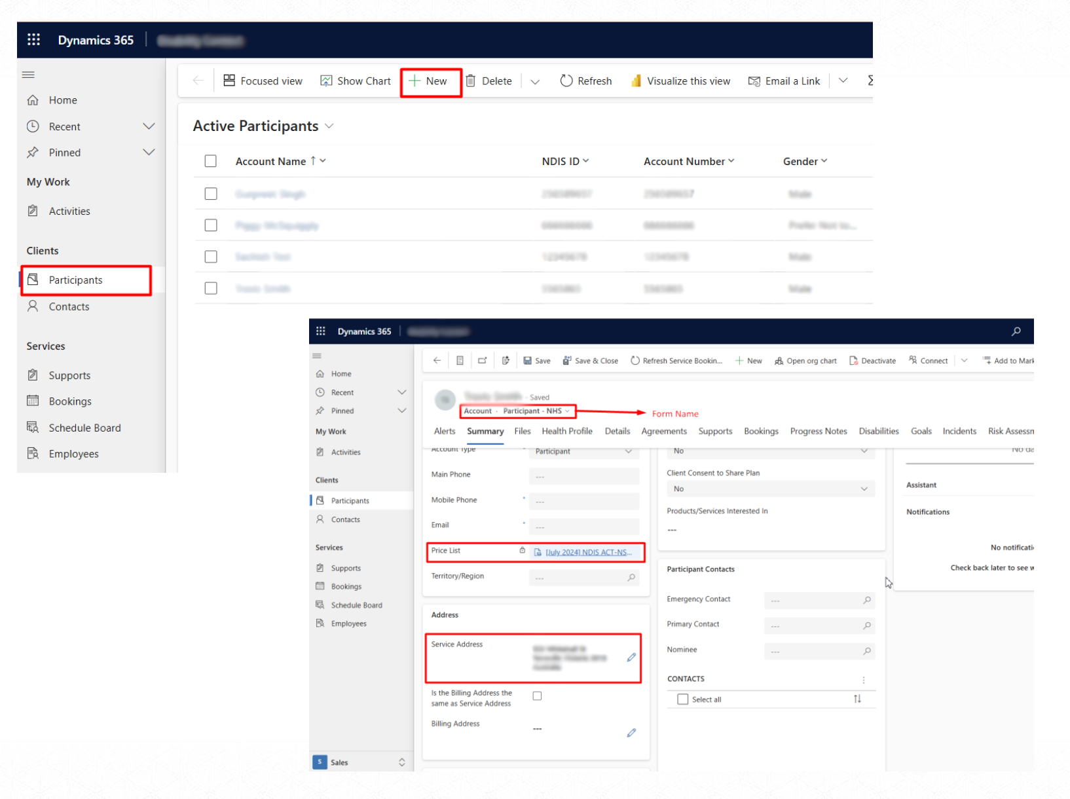This screenshot has width=1070, height=799.
Task: Edit Service Address with pencil icon
Action: tap(631, 658)
